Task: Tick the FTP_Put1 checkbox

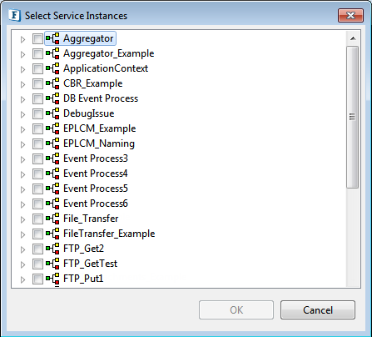Action: [37, 279]
